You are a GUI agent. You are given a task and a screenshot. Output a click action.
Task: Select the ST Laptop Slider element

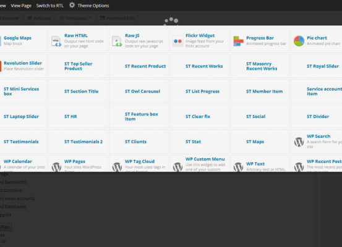click(x=24, y=116)
